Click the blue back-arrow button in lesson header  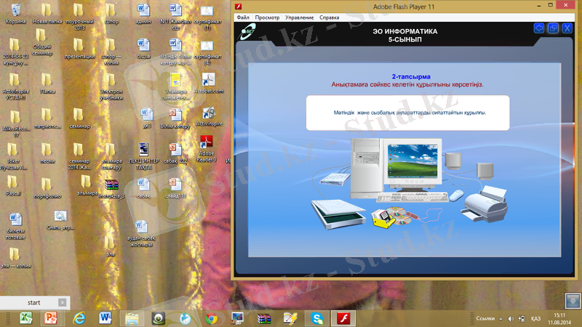click(539, 28)
